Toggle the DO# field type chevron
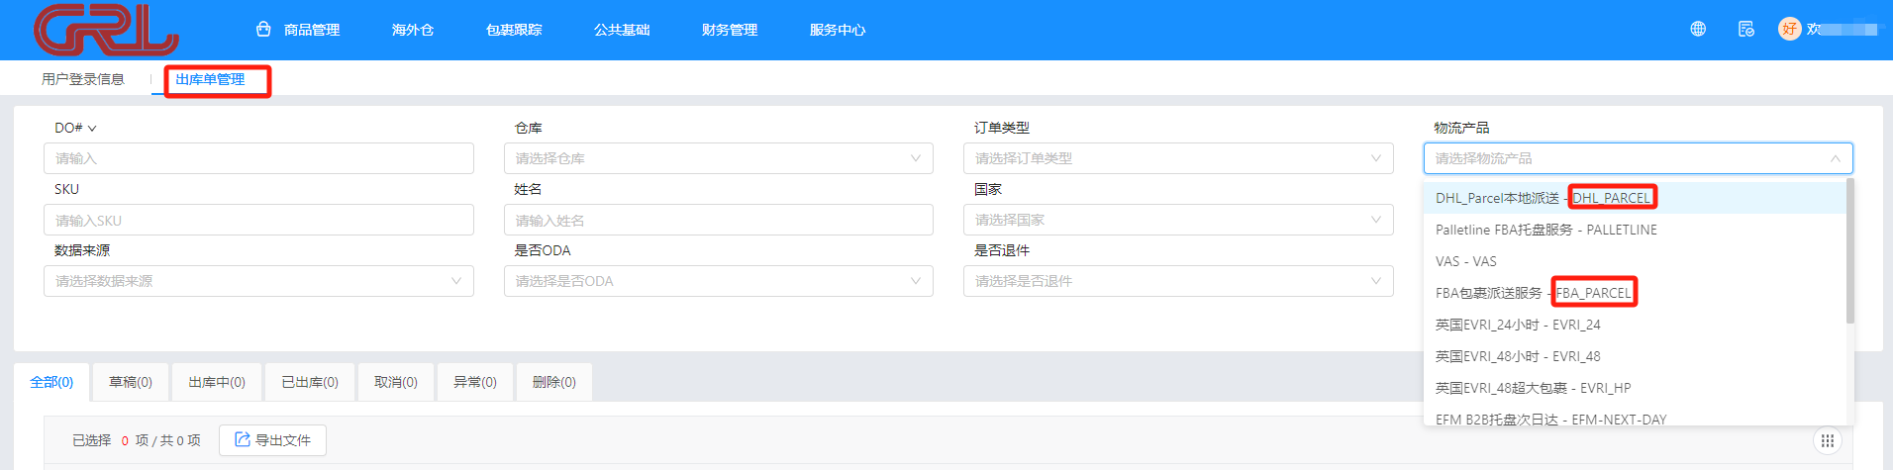The image size is (1893, 470). pyautogui.click(x=92, y=129)
